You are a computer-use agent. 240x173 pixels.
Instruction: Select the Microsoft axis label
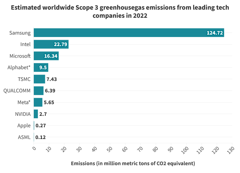point(20,56)
